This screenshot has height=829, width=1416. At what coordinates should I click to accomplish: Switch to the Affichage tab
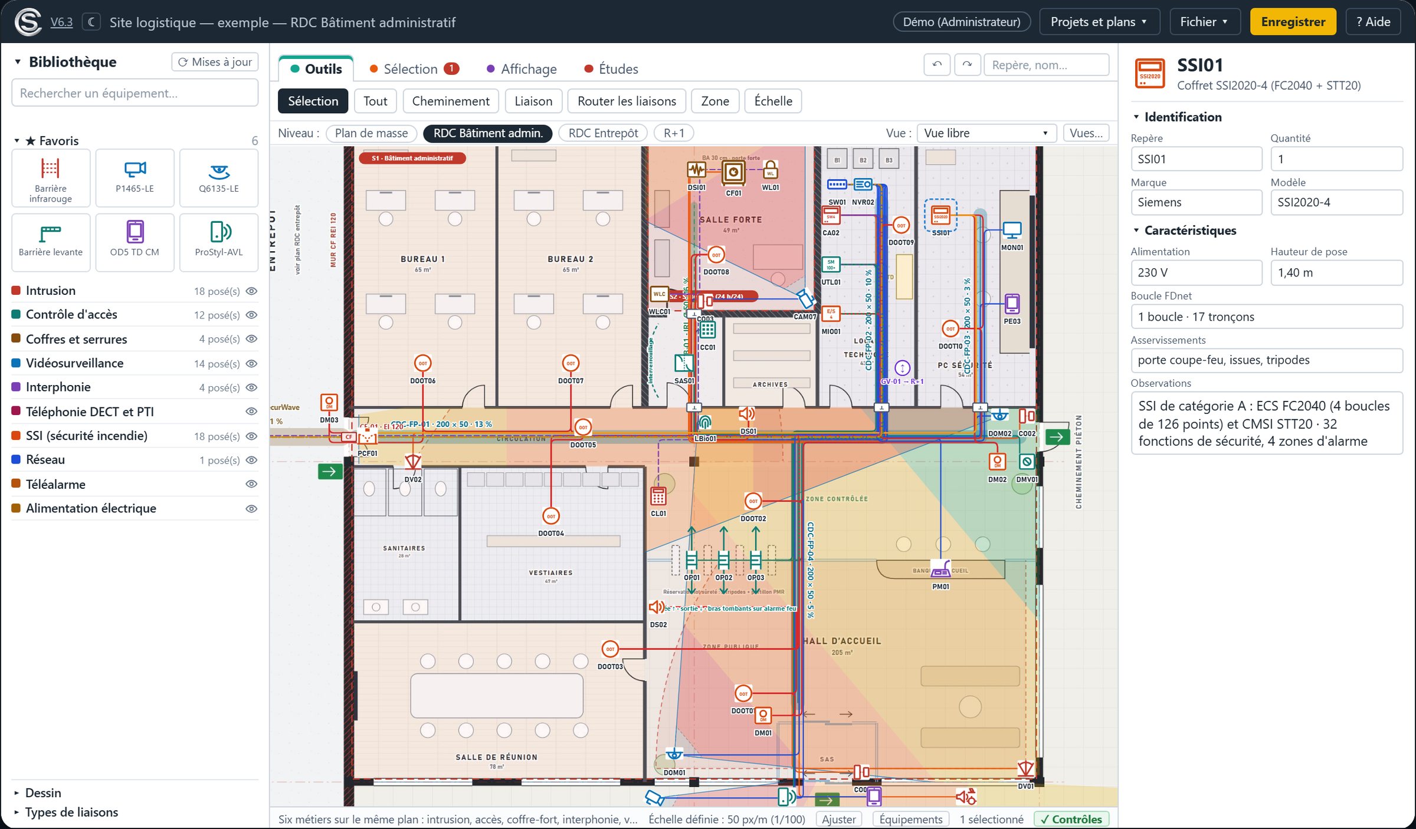[x=522, y=69]
